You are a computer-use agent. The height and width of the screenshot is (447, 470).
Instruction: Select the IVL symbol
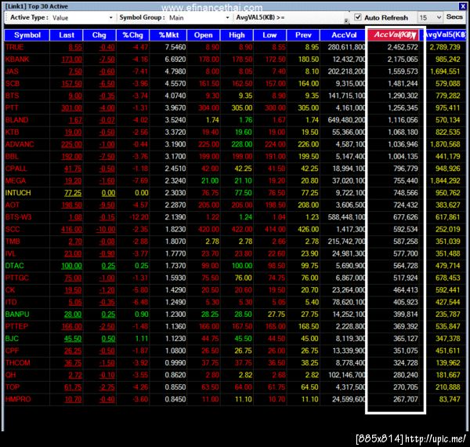tap(10, 253)
